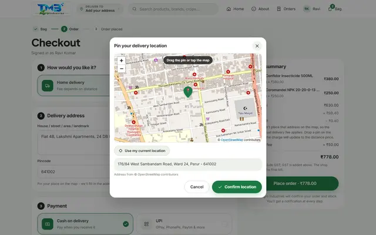The image size is (376, 235).
Task: Zoom out on the map
Action: point(122,69)
